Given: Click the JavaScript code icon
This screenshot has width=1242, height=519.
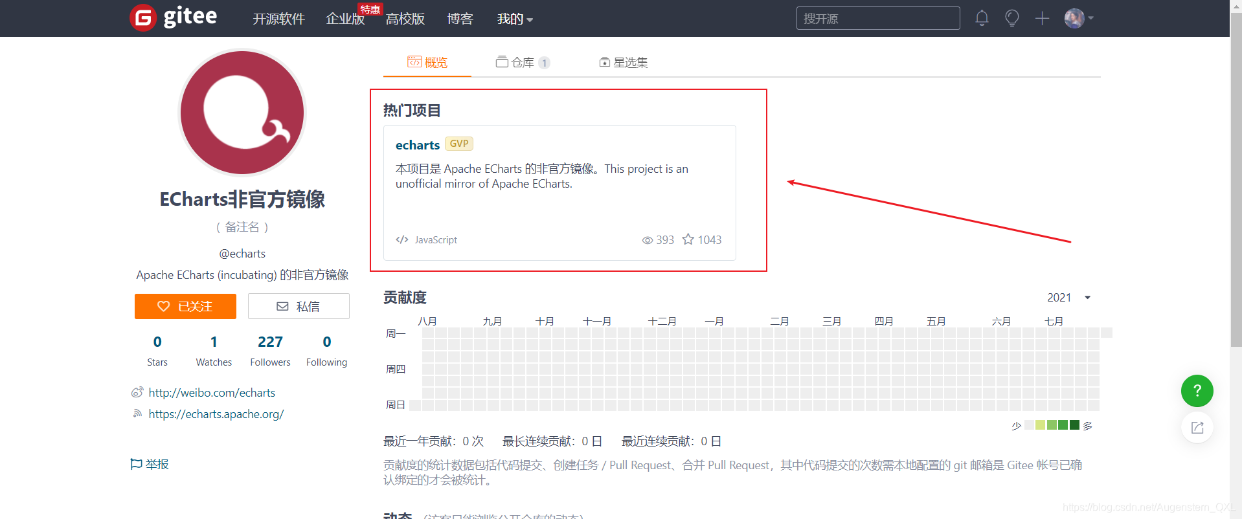Looking at the screenshot, I should tap(402, 239).
